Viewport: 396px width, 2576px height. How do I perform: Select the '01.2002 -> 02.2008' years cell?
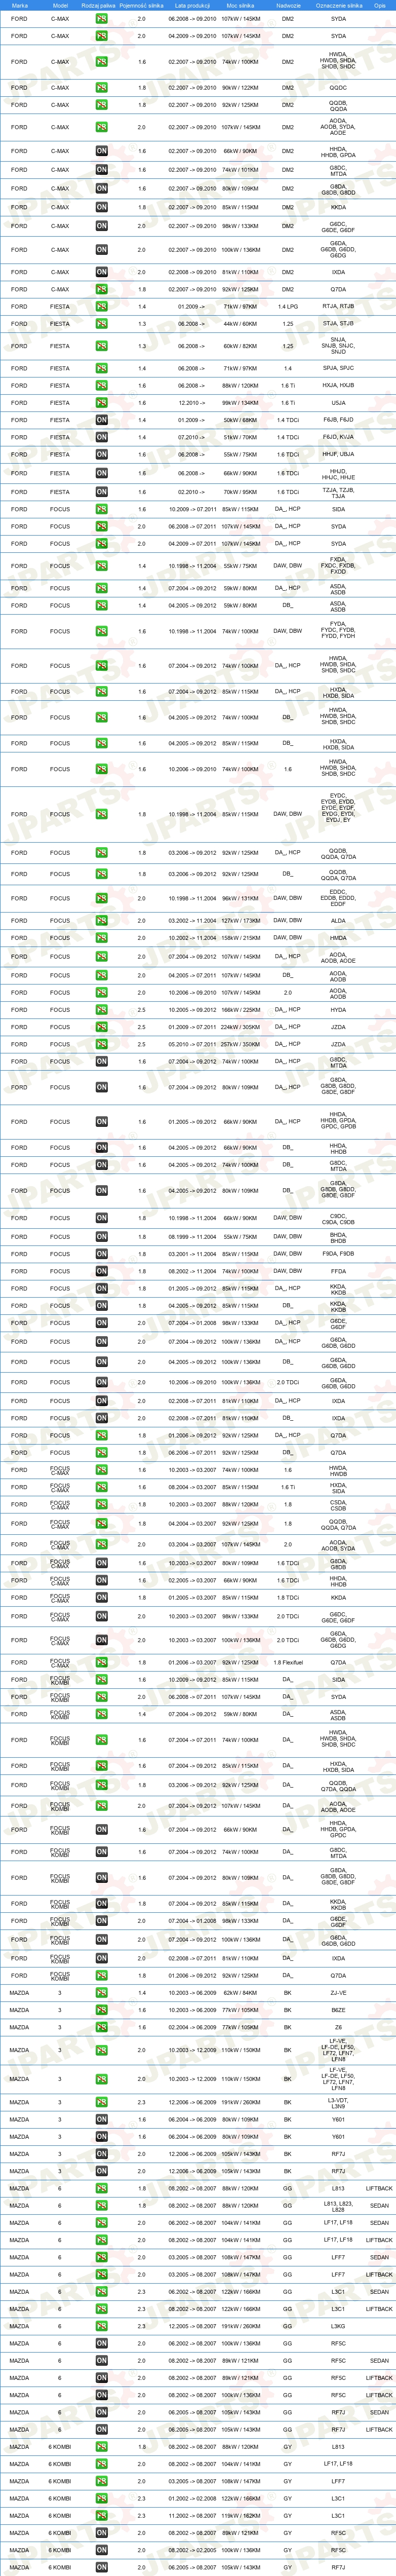192,2499
